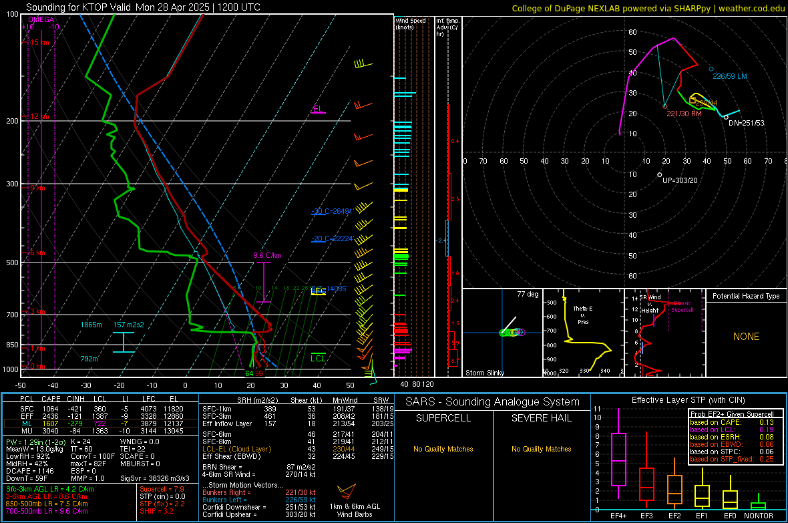Viewport: 788px width, 523px height.
Task: Click the -20 C=22224' height label
Action: pos(332,238)
